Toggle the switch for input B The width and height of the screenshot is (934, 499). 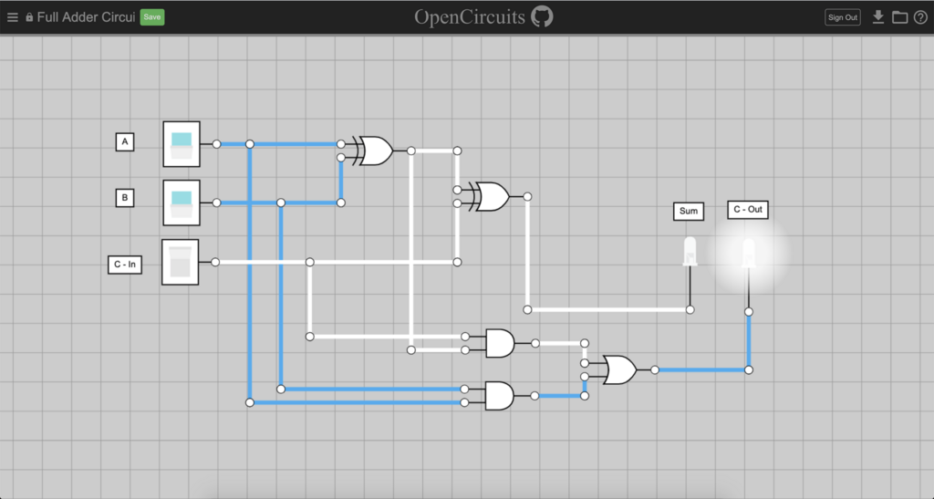182,203
